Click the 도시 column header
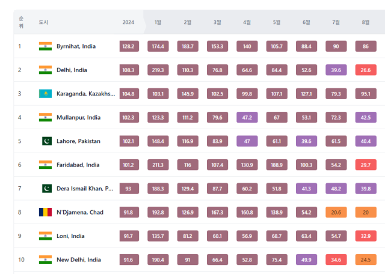The width and height of the screenshot is (385, 274). 43,22
